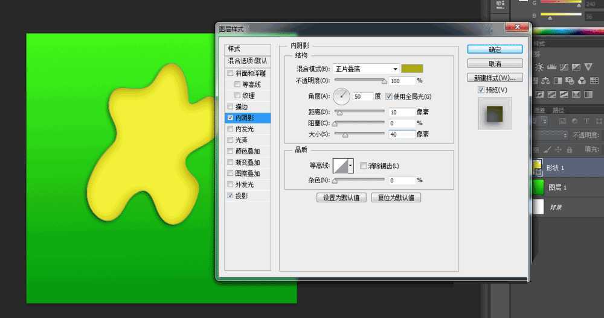
Task: Select the 图层 1 layer
Action: [568, 187]
